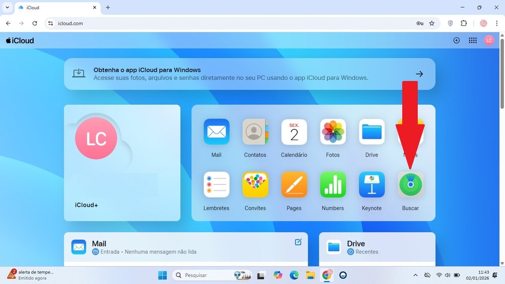
Task: Open the iCloud app launcher grid
Action: (x=473, y=40)
